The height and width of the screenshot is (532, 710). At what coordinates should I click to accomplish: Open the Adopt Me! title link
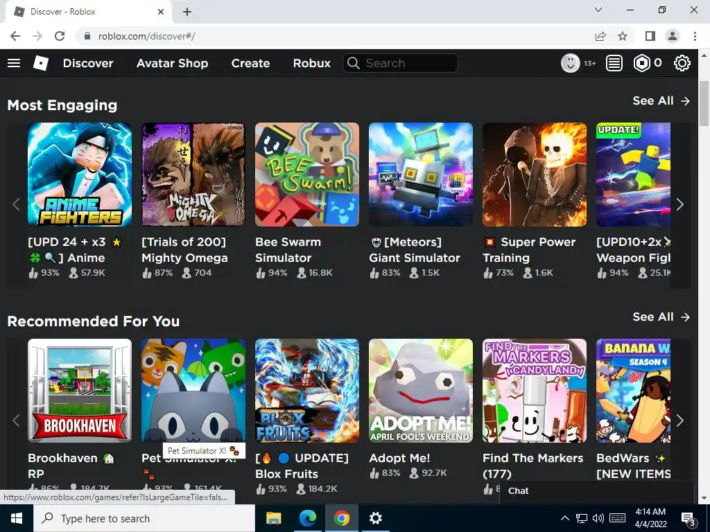click(x=399, y=459)
